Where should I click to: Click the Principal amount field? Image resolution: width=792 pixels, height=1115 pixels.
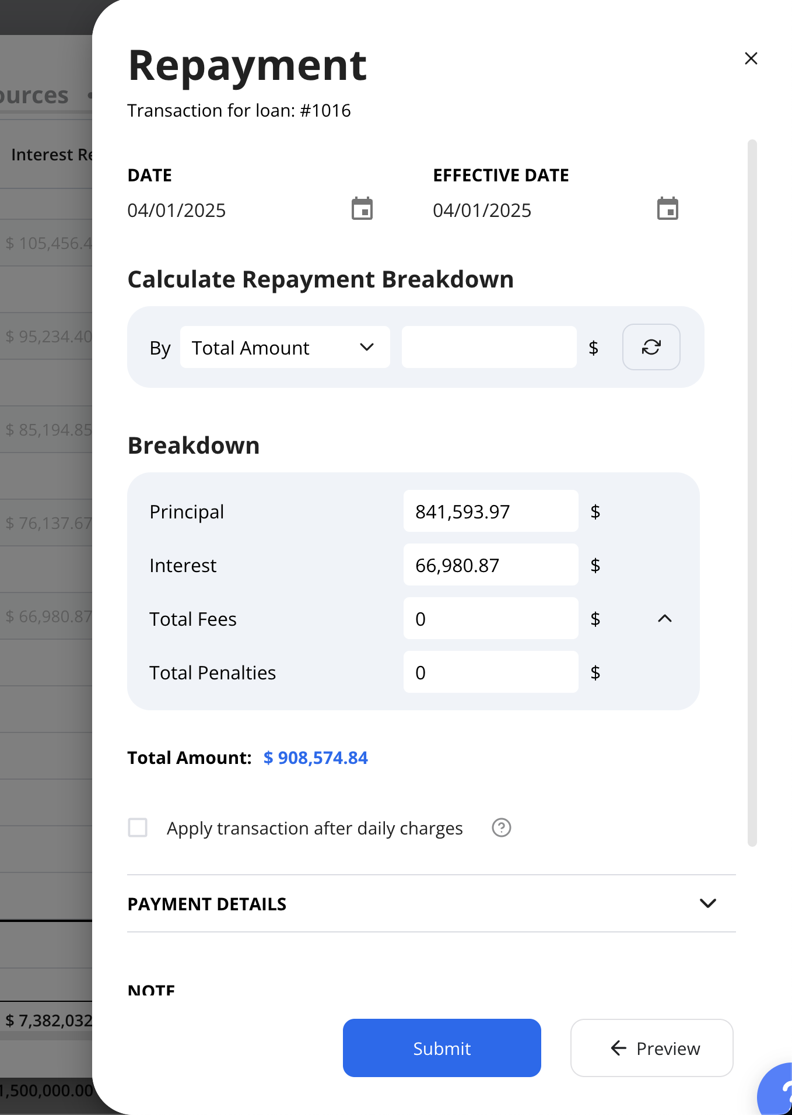[491, 511]
